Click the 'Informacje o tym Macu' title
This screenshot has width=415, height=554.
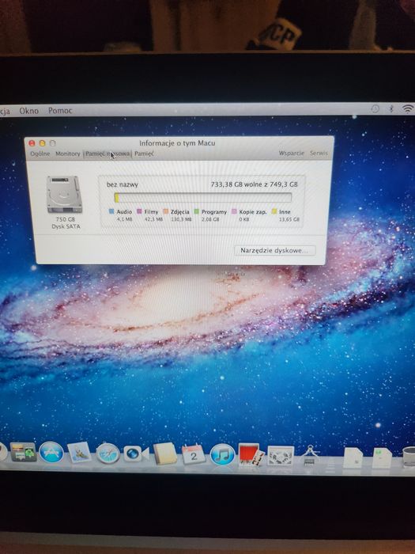pyautogui.click(x=177, y=143)
